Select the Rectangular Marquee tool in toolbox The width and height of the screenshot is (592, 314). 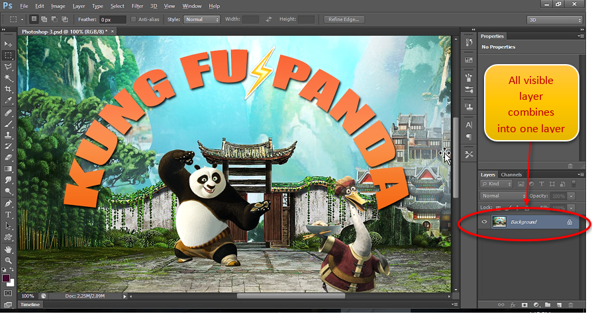click(x=8, y=56)
